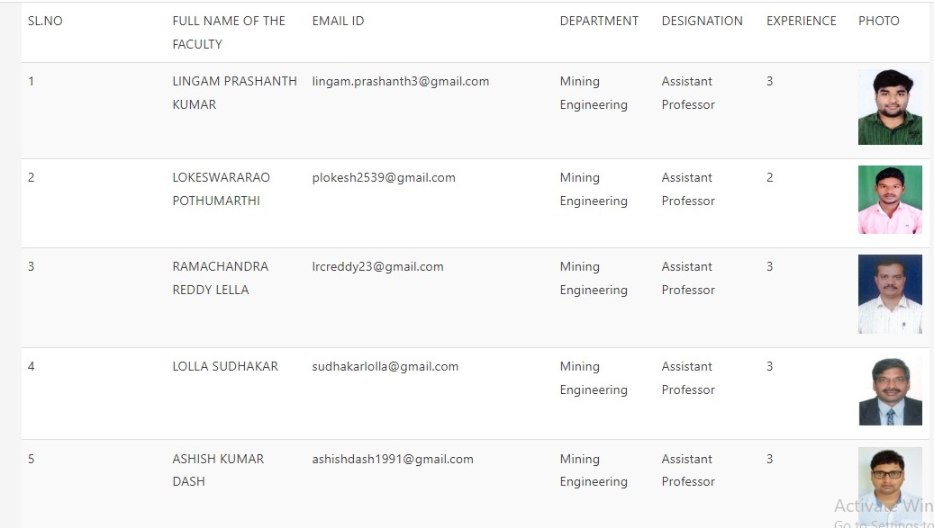Click email plokesh2539@gmail.com
This screenshot has width=934, height=528.
pos(384,178)
